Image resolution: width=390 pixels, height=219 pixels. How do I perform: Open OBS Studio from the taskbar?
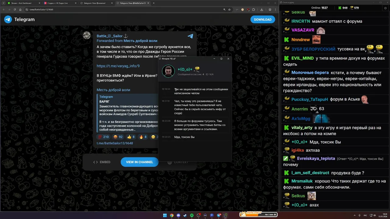click(x=198, y=215)
